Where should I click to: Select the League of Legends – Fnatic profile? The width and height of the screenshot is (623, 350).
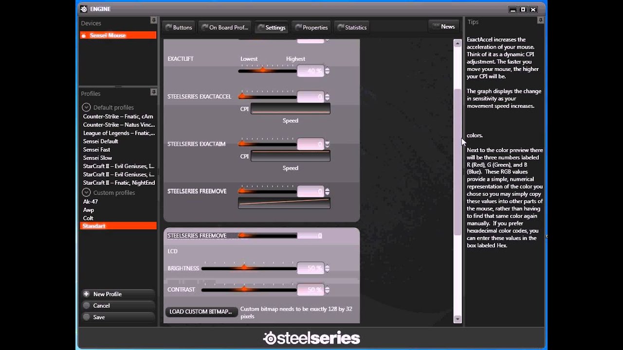point(118,133)
